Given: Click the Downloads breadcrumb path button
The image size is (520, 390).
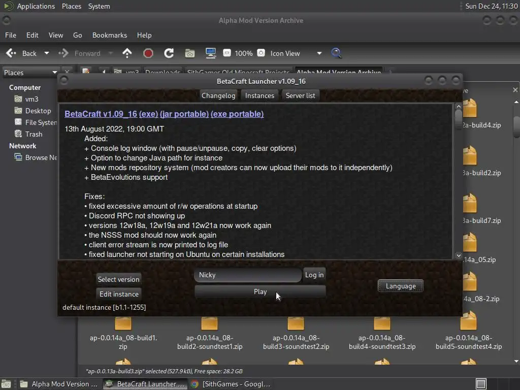Looking at the screenshot, I should pyautogui.click(x=163, y=72).
